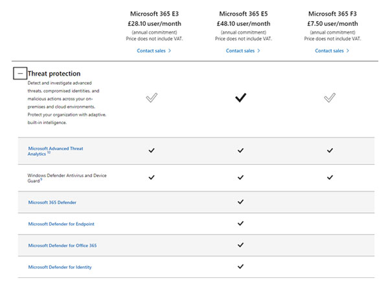The image size is (390, 289).
Task: Click annual commitment note under E3
Action: pos(154,32)
